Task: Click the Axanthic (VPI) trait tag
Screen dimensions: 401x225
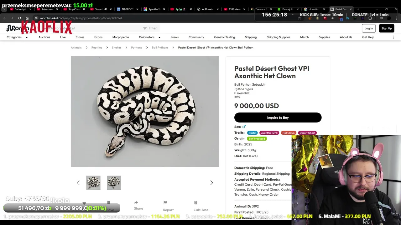Action: 269,133
